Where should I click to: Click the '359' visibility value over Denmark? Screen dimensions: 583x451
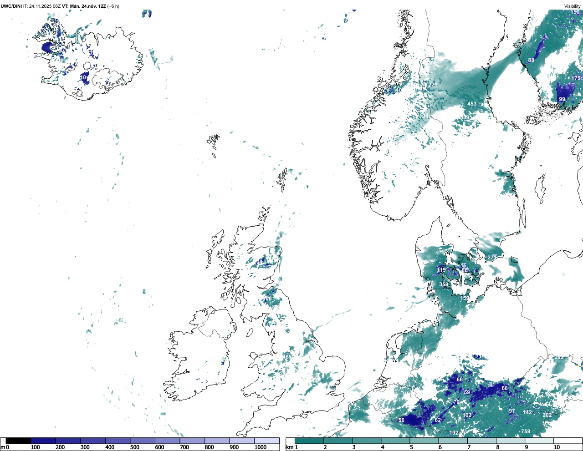click(x=444, y=284)
